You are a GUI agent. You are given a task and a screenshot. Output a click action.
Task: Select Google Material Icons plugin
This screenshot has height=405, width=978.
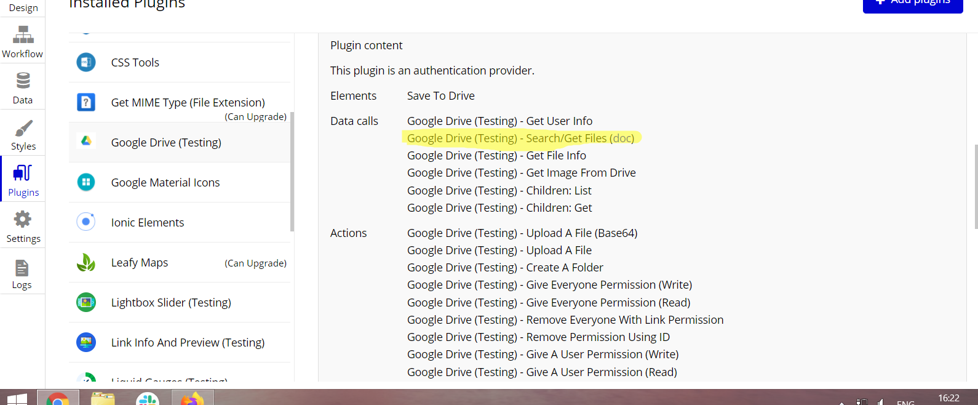point(180,182)
